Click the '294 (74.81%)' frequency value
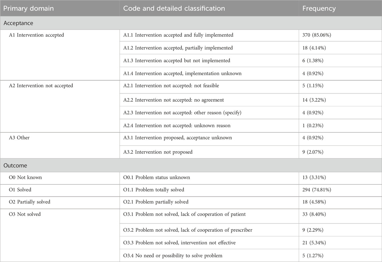Screen dimensions: 382x262 [x=317, y=190]
